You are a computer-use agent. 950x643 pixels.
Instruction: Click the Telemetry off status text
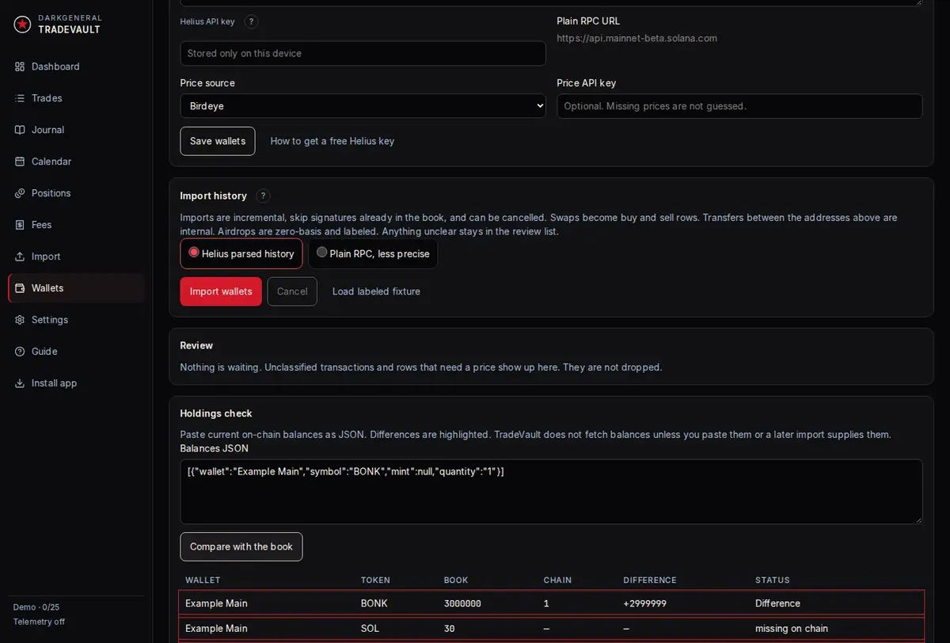tap(39, 622)
